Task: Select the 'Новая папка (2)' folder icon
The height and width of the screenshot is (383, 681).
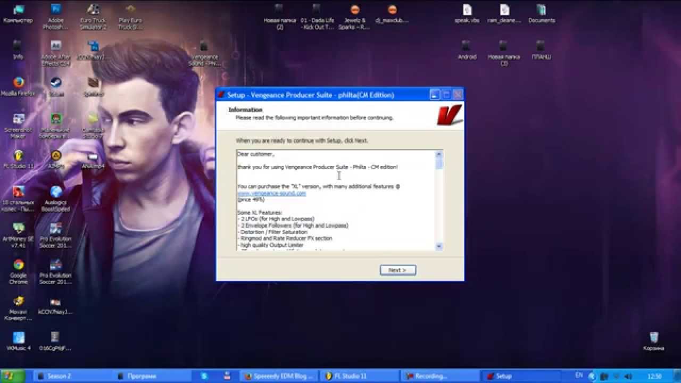Action: click(x=280, y=16)
